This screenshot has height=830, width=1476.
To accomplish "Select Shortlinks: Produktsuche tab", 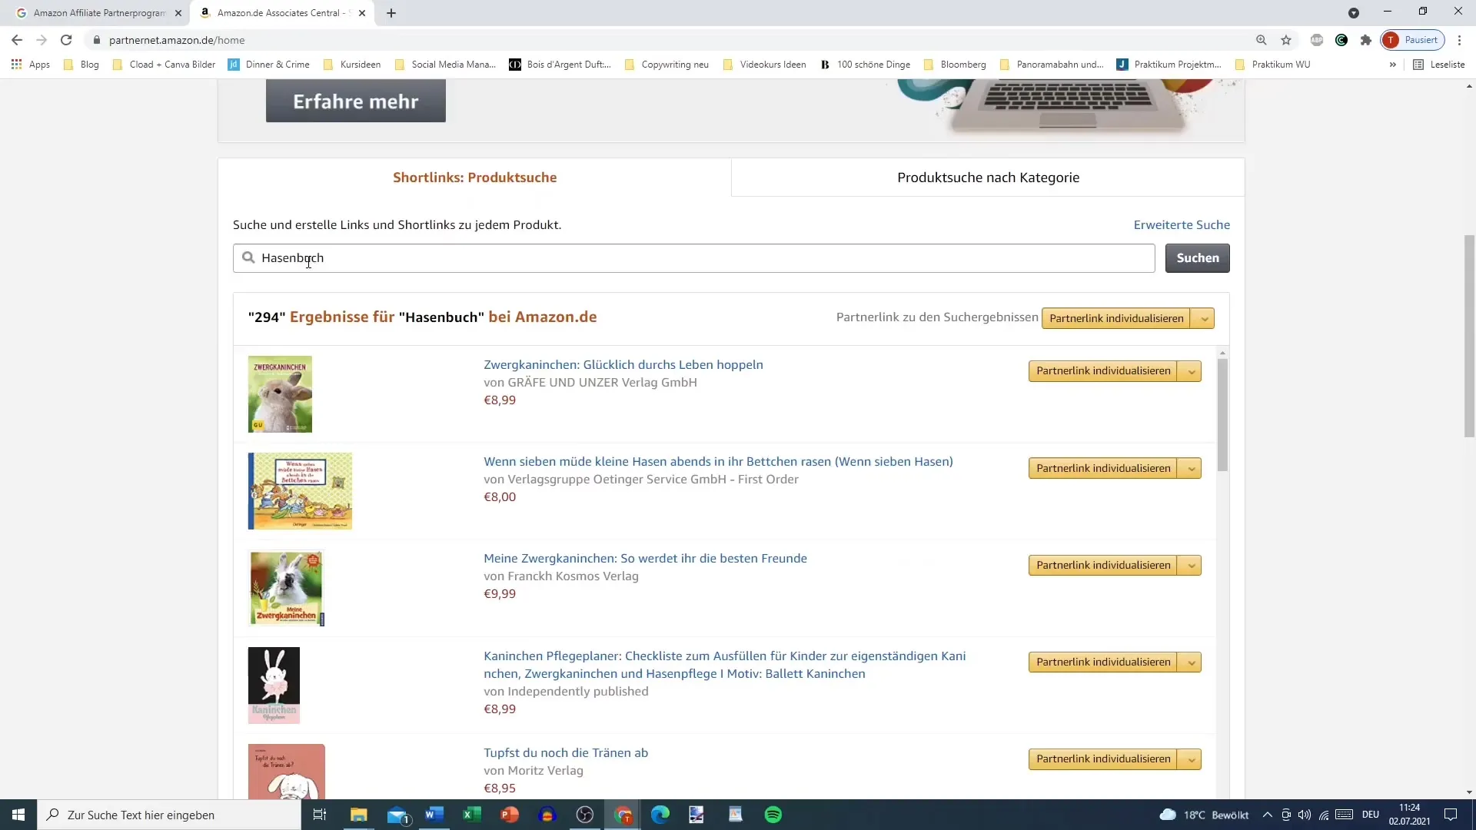I will tap(474, 178).
